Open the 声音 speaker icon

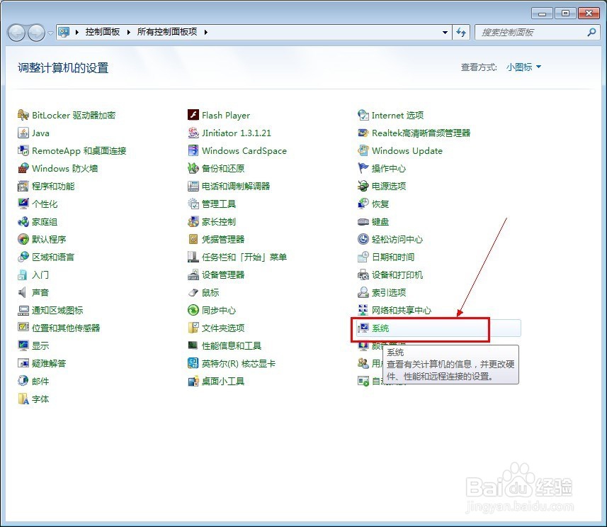pos(23,292)
